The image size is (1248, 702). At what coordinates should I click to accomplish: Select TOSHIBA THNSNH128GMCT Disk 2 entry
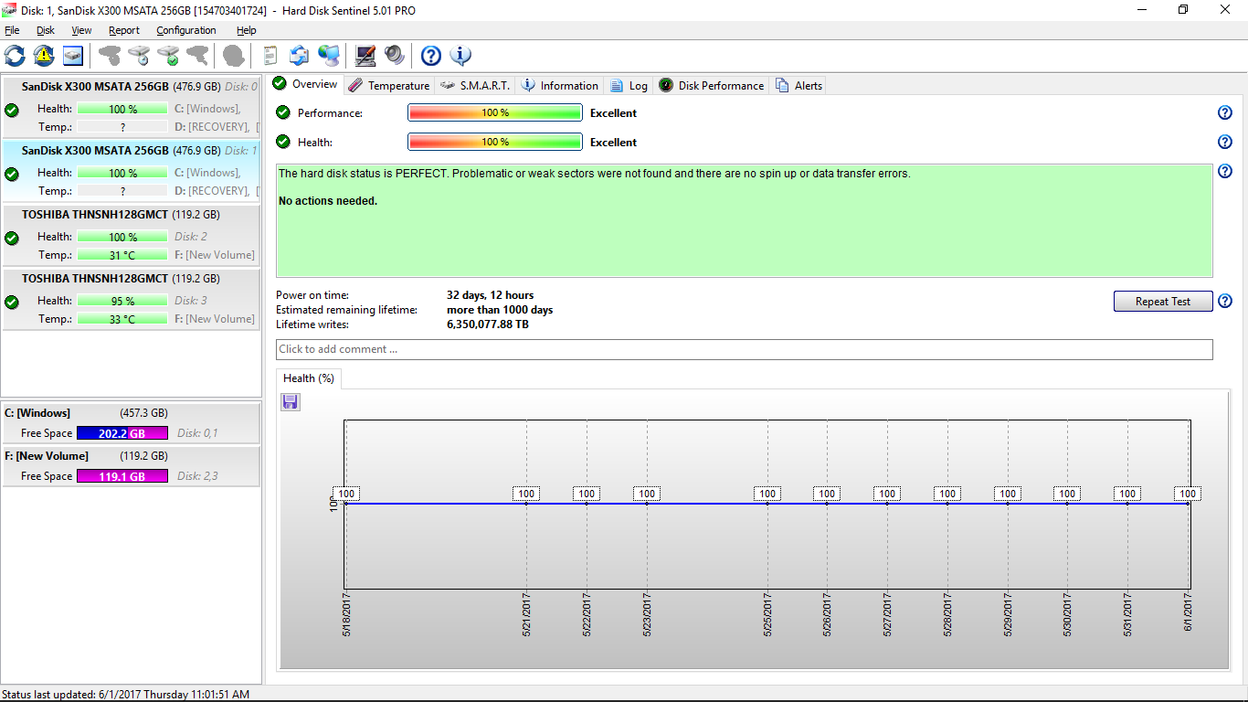[x=132, y=235]
